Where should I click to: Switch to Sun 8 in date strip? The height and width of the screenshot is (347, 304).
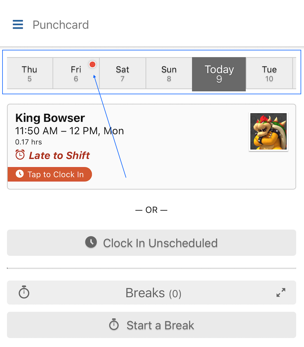[169, 73]
